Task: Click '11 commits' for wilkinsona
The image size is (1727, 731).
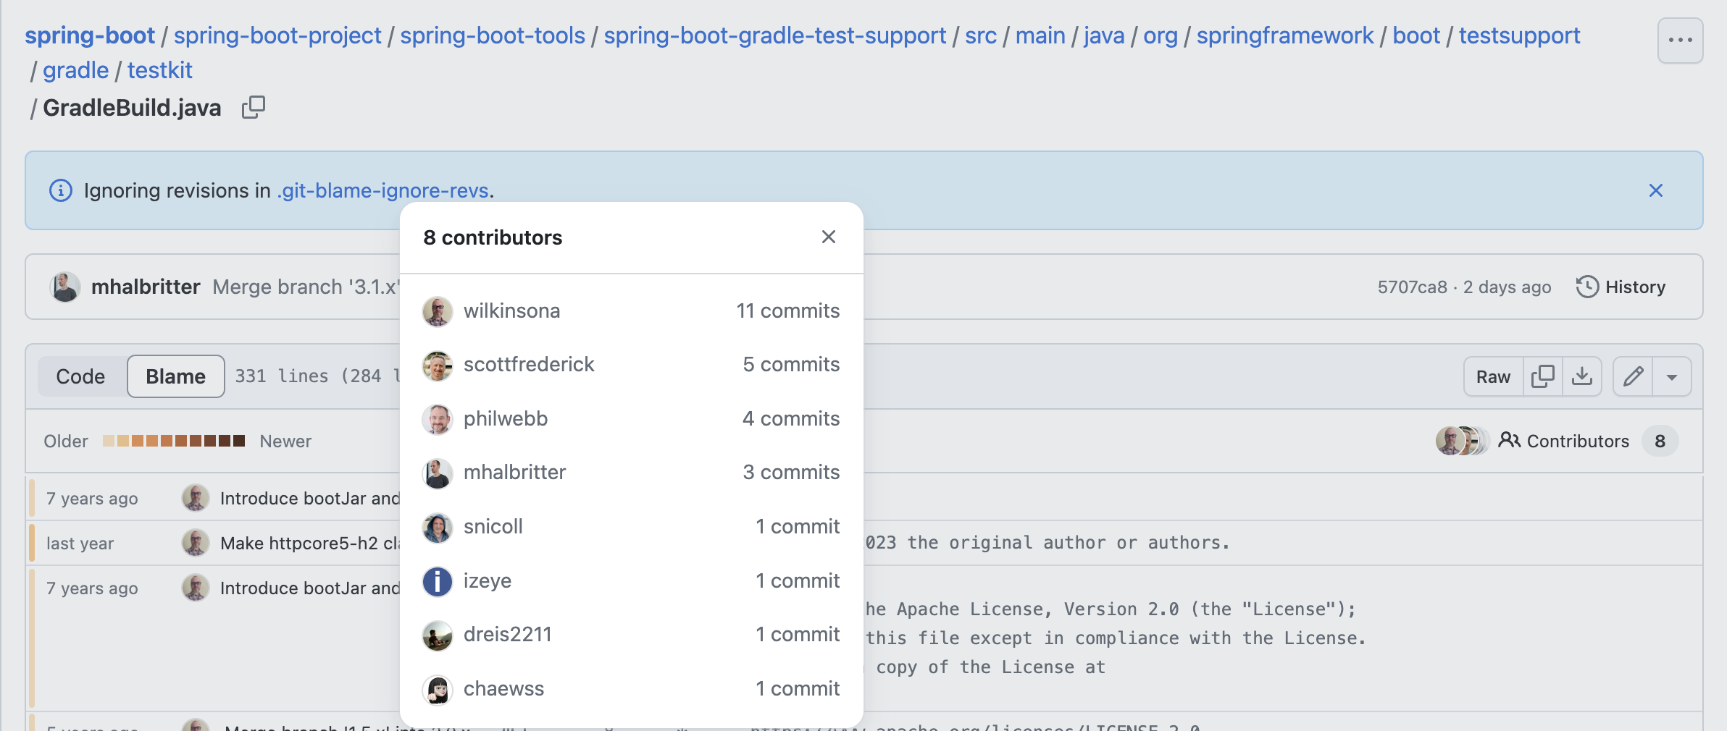Action: tap(788, 310)
